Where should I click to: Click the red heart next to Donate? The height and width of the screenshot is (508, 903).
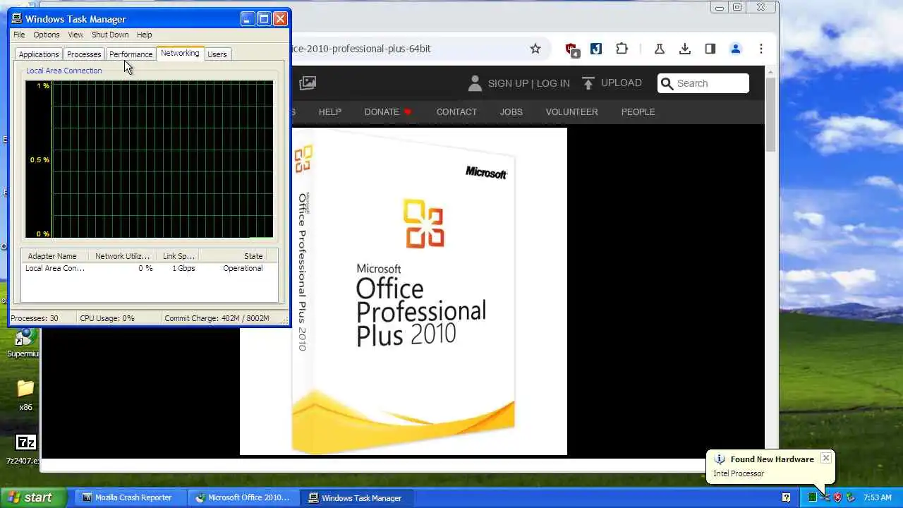click(x=407, y=112)
